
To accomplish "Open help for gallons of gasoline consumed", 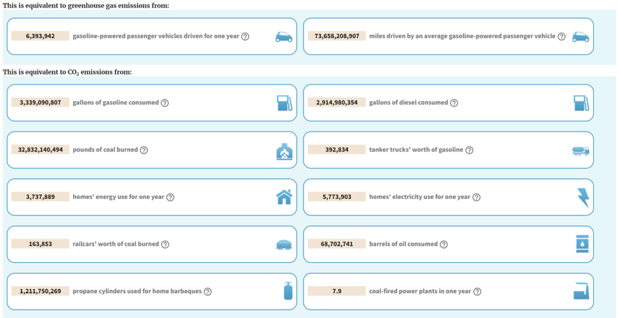I will tap(165, 103).
